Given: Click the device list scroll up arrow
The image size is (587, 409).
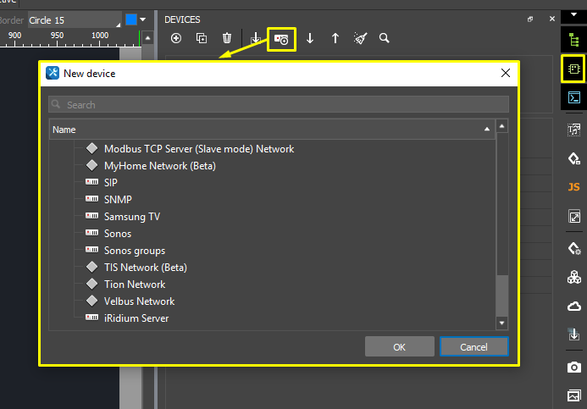Looking at the screenshot, I should click(502, 126).
